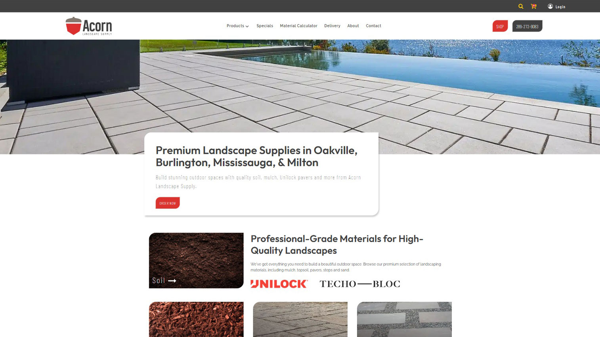Click the paver patio thumbnail
Image resolution: width=600 pixels, height=337 pixels.
[300, 319]
